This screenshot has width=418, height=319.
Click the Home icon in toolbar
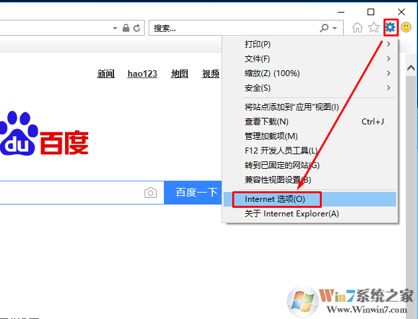358,27
